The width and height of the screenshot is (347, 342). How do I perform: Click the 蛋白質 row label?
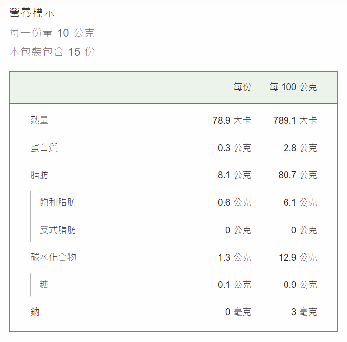(44, 148)
